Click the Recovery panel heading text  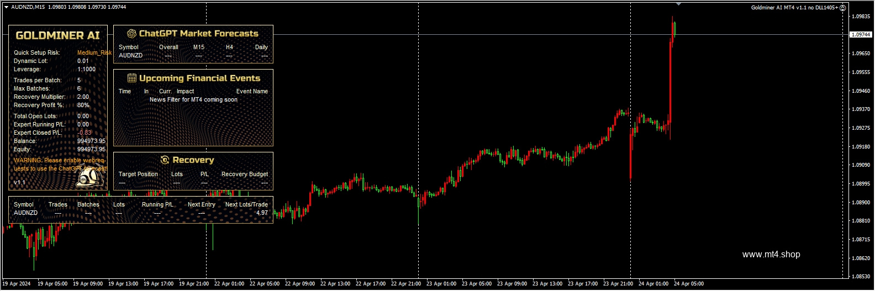[193, 160]
